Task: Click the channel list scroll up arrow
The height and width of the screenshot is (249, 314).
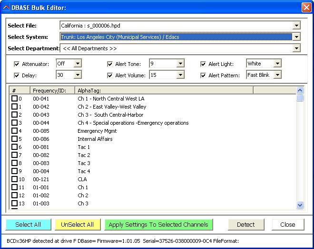Action: point(300,91)
